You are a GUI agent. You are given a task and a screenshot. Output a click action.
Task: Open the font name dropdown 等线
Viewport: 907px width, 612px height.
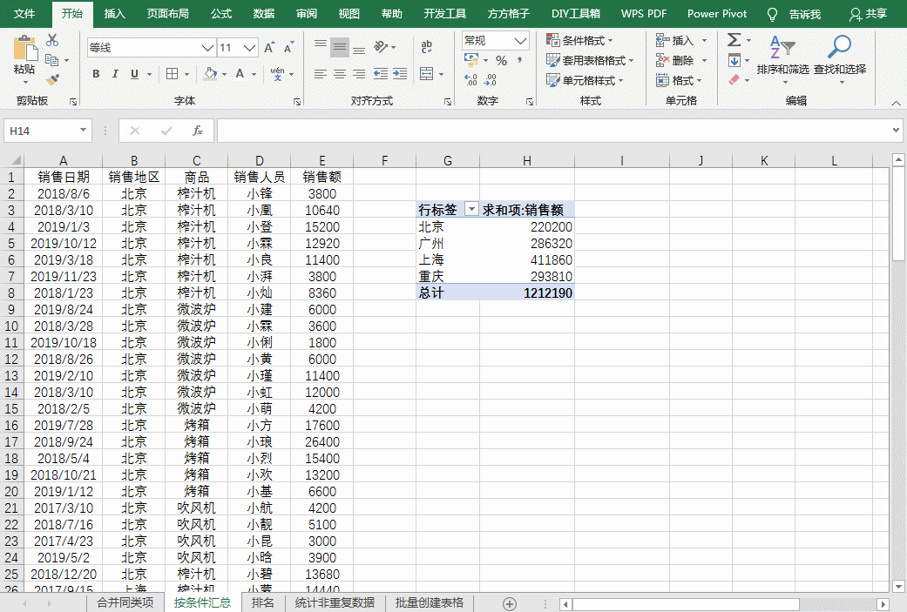point(207,47)
